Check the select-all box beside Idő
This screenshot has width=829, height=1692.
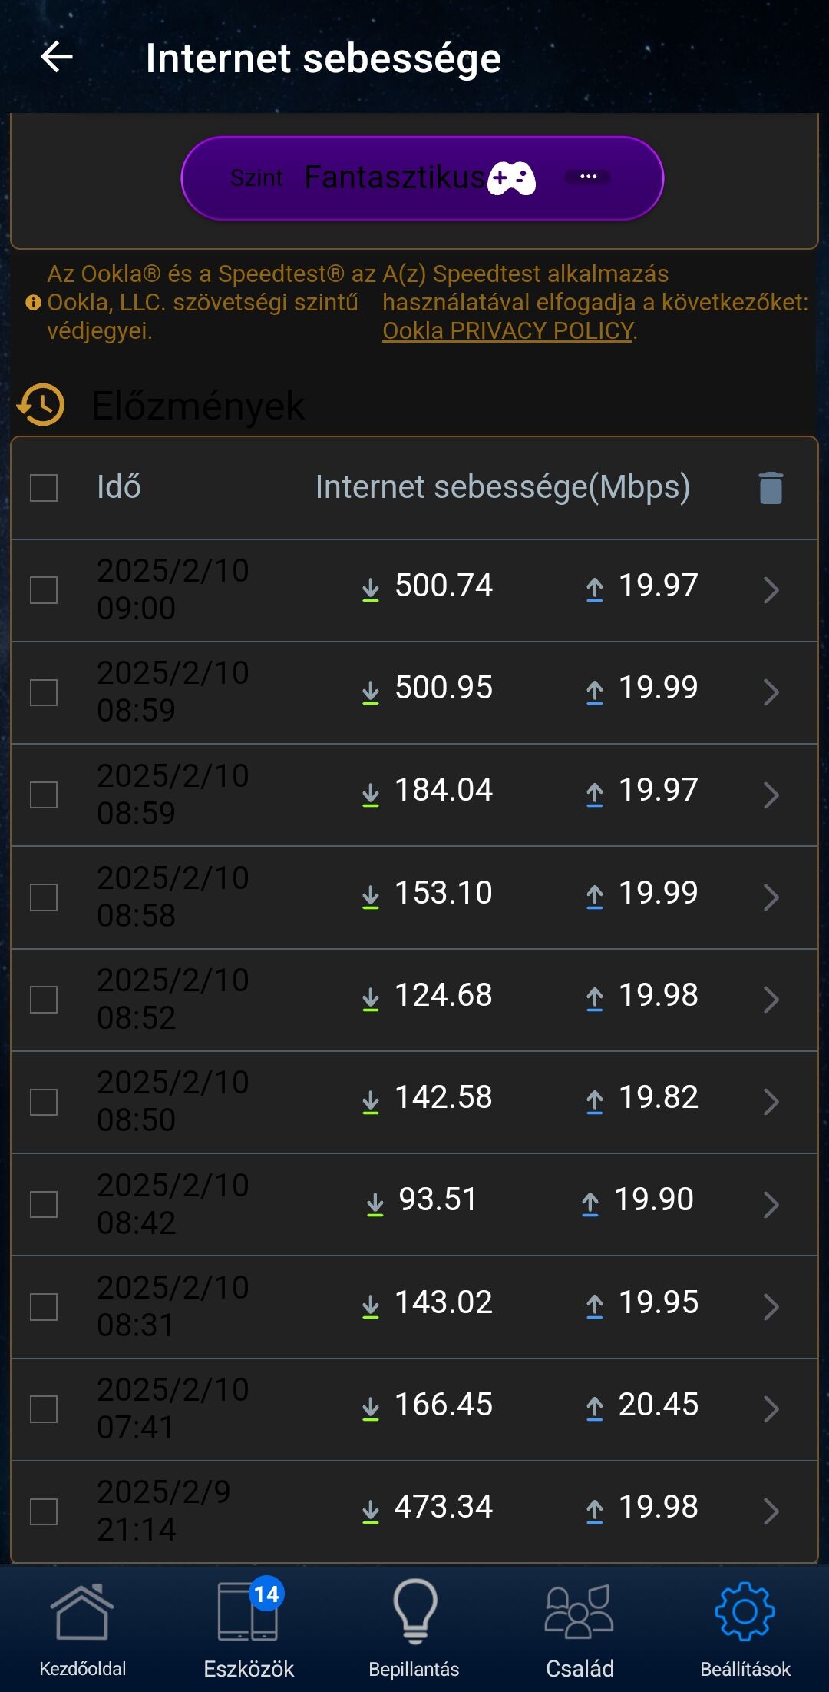click(x=44, y=488)
